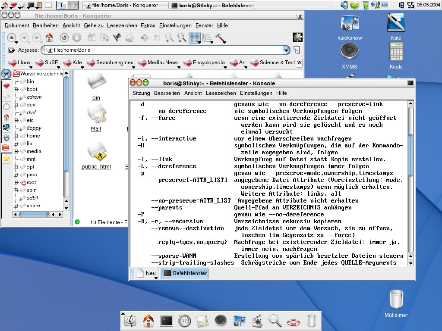Click the Home icon in Konqueror toolbar
This screenshot has width=442, height=331.
pyautogui.click(x=49, y=37)
